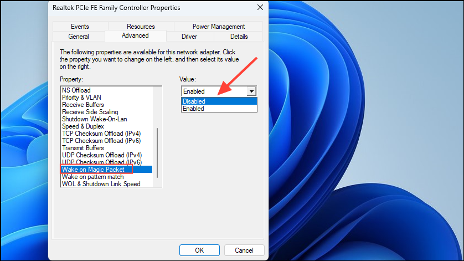Viewport: 464px width, 261px height.
Task: Choose Enabled from the value list
Action: tap(219, 109)
